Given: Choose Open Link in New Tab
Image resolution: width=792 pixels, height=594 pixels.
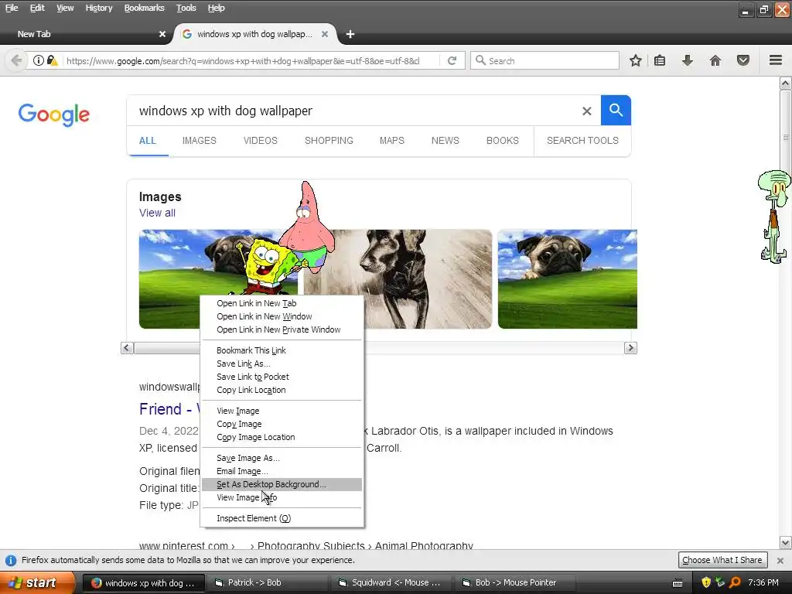Looking at the screenshot, I should (282, 303).
